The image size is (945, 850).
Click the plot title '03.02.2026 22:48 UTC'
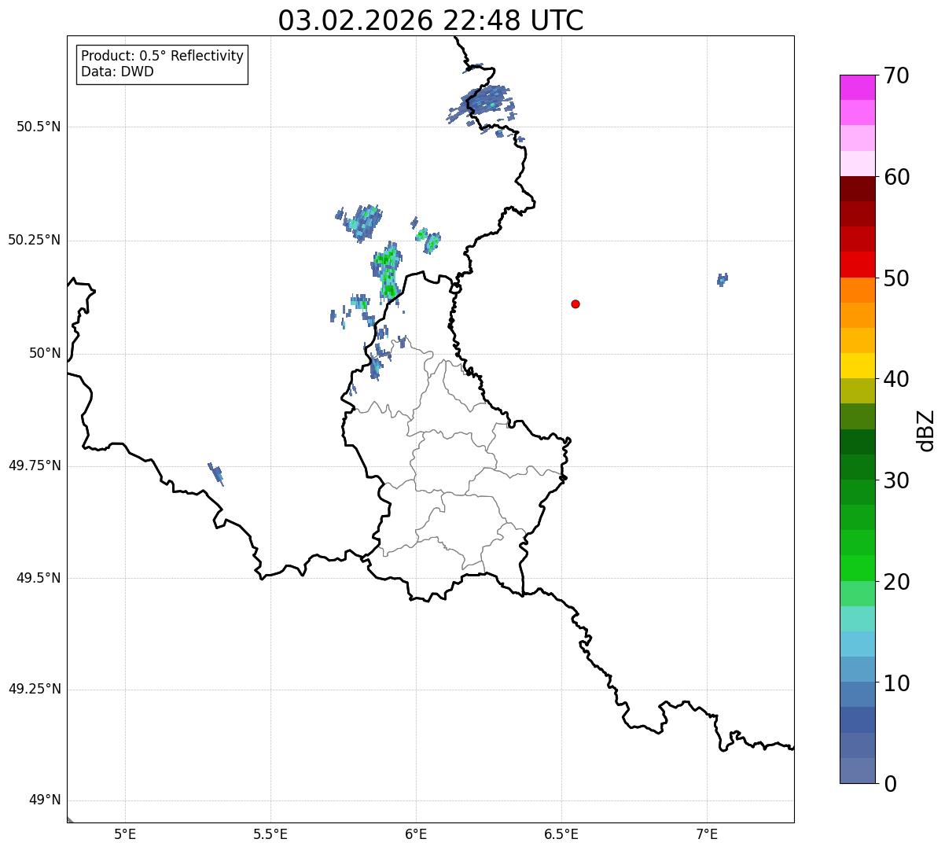(431, 20)
